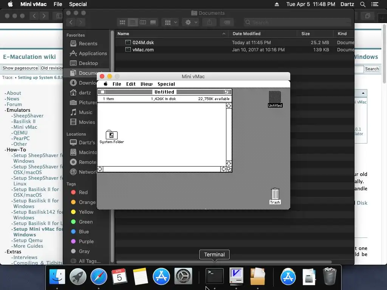387x290 pixels.
Task: Click the eject icon in menu bar
Action: point(277,4)
